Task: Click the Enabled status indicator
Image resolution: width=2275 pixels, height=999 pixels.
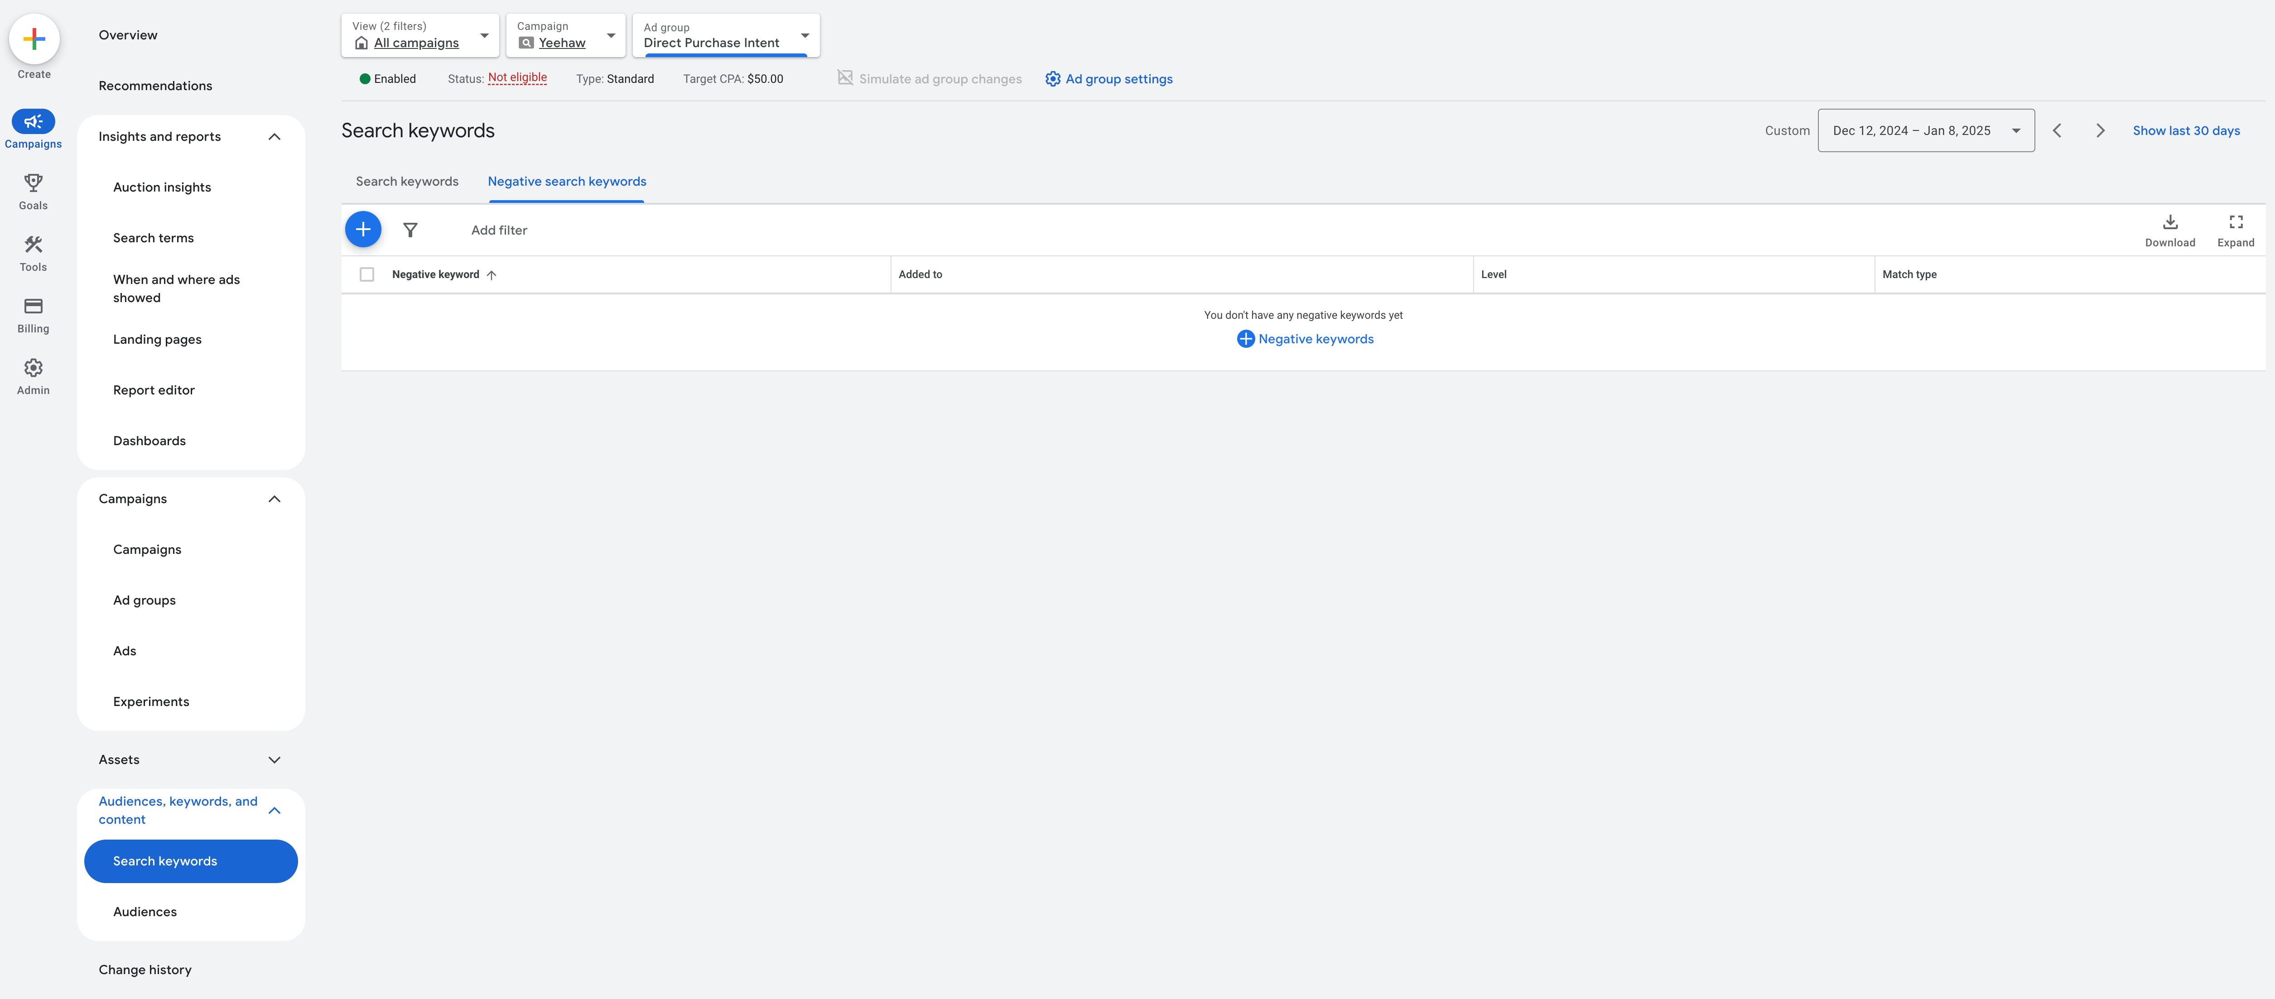Action: 388,78
